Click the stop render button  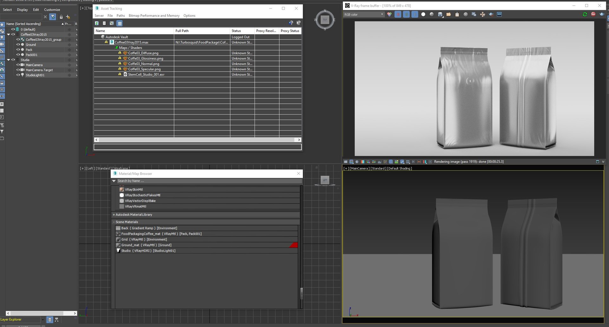pyautogui.click(x=593, y=14)
